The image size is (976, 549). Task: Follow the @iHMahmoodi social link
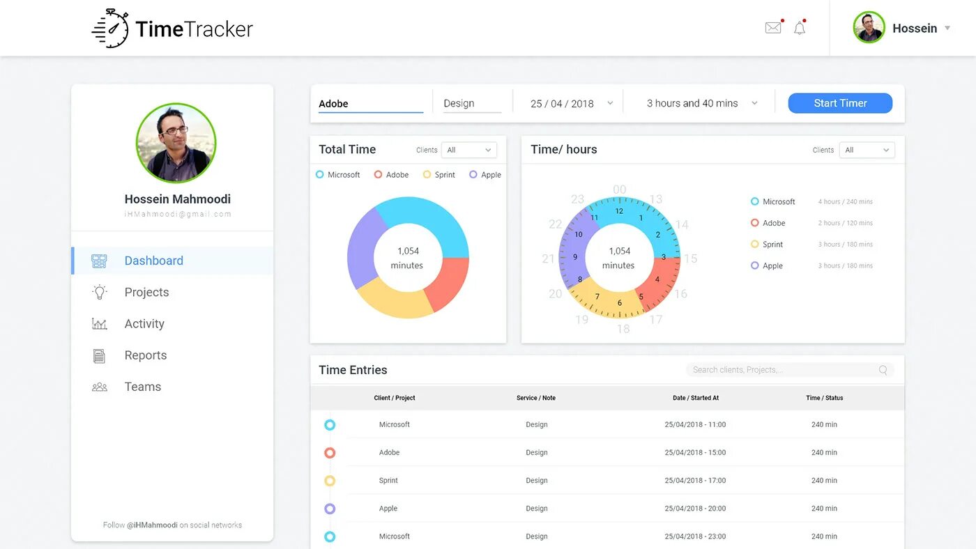pyautogui.click(x=152, y=525)
